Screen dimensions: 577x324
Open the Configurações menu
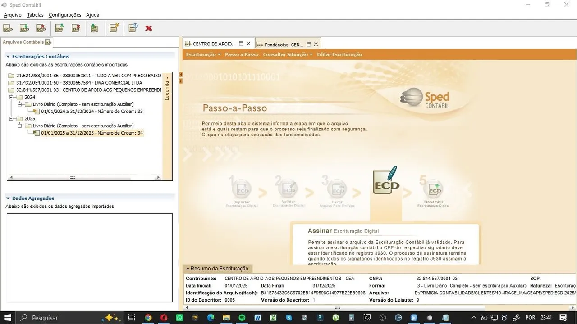click(65, 15)
